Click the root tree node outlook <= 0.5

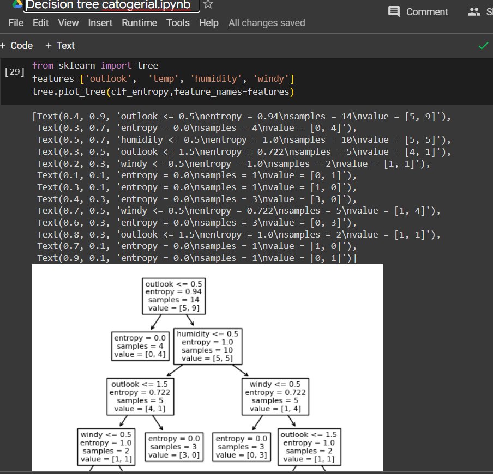click(173, 296)
